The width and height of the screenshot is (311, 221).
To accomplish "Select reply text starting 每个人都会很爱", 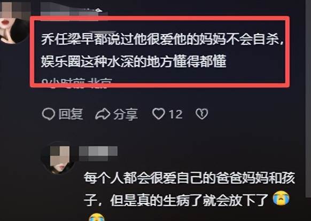I will coord(189,178).
